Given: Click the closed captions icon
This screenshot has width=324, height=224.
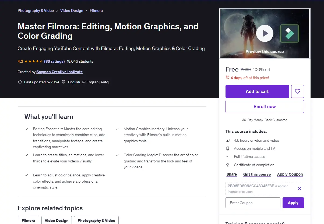Looking at the screenshot, I should click(84, 82).
